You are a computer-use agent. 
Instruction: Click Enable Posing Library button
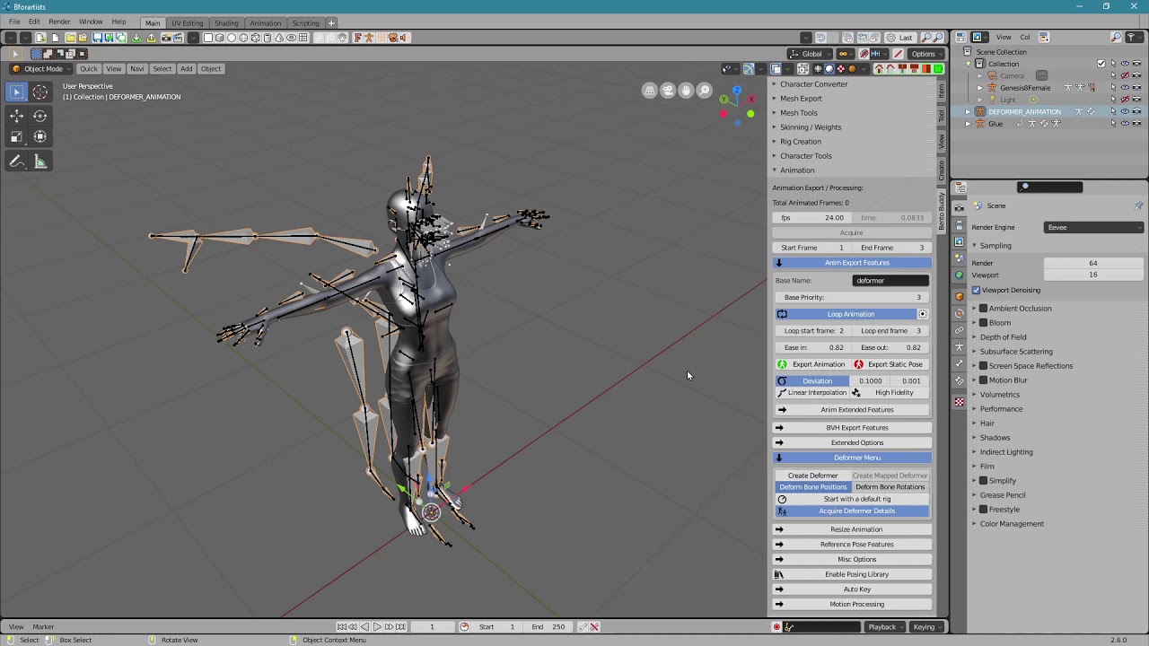point(852,574)
